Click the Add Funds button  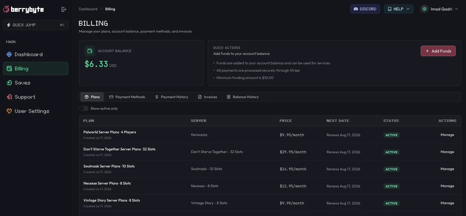tap(438, 51)
